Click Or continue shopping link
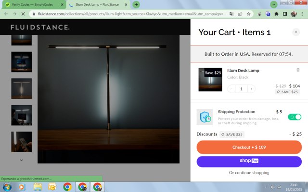Screen dimensions: 308x192 pos(249,173)
